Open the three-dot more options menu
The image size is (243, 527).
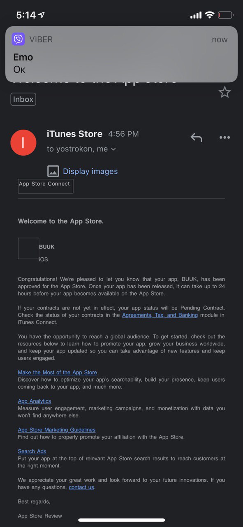tap(224, 138)
